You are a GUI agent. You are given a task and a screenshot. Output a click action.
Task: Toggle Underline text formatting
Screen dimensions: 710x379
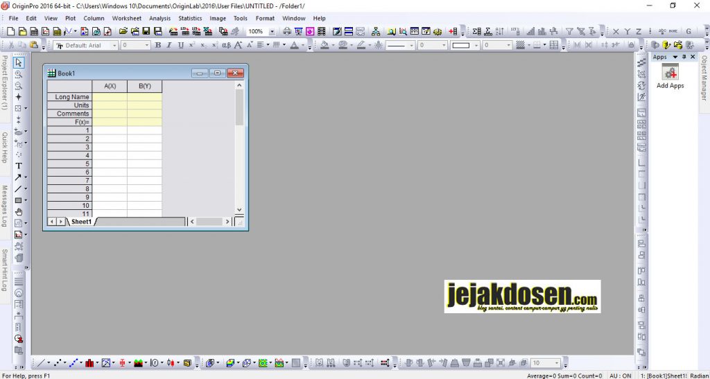click(x=181, y=45)
